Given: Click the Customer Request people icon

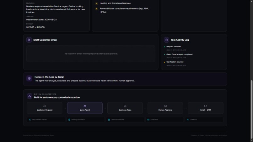Looking at the screenshot, I should 45,106.
